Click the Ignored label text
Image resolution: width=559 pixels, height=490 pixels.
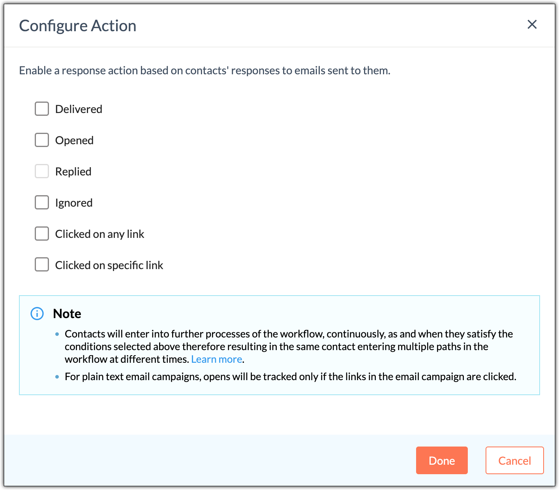click(x=74, y=203)
